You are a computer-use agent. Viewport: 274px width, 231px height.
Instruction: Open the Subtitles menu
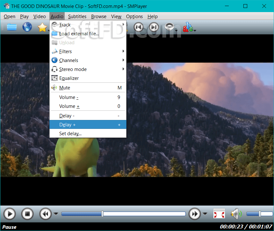[77, 17]
